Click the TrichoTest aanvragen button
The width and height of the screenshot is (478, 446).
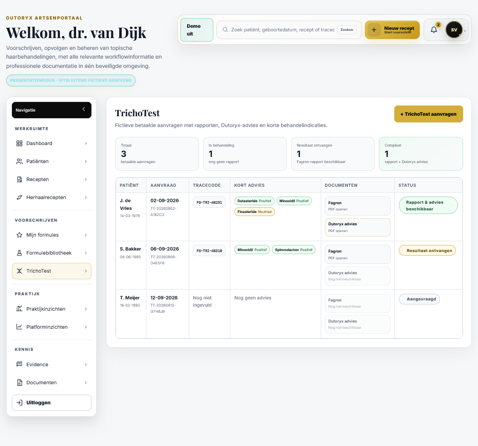(x=428, y=114)
